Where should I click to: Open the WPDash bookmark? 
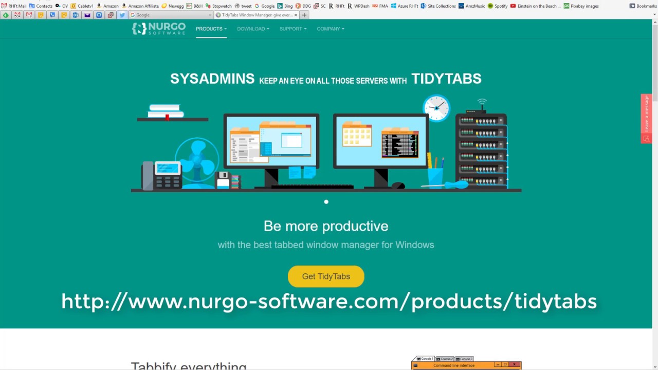click(x=358, y=6)
